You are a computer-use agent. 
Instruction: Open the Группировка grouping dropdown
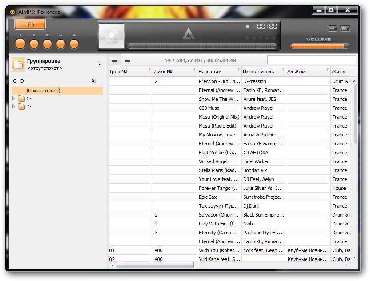pos(99,64)
